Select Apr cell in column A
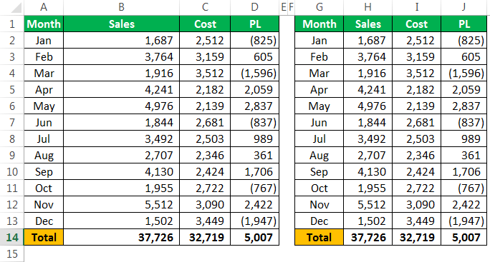Viewport: 490px width, 262px height. [44, 89]
